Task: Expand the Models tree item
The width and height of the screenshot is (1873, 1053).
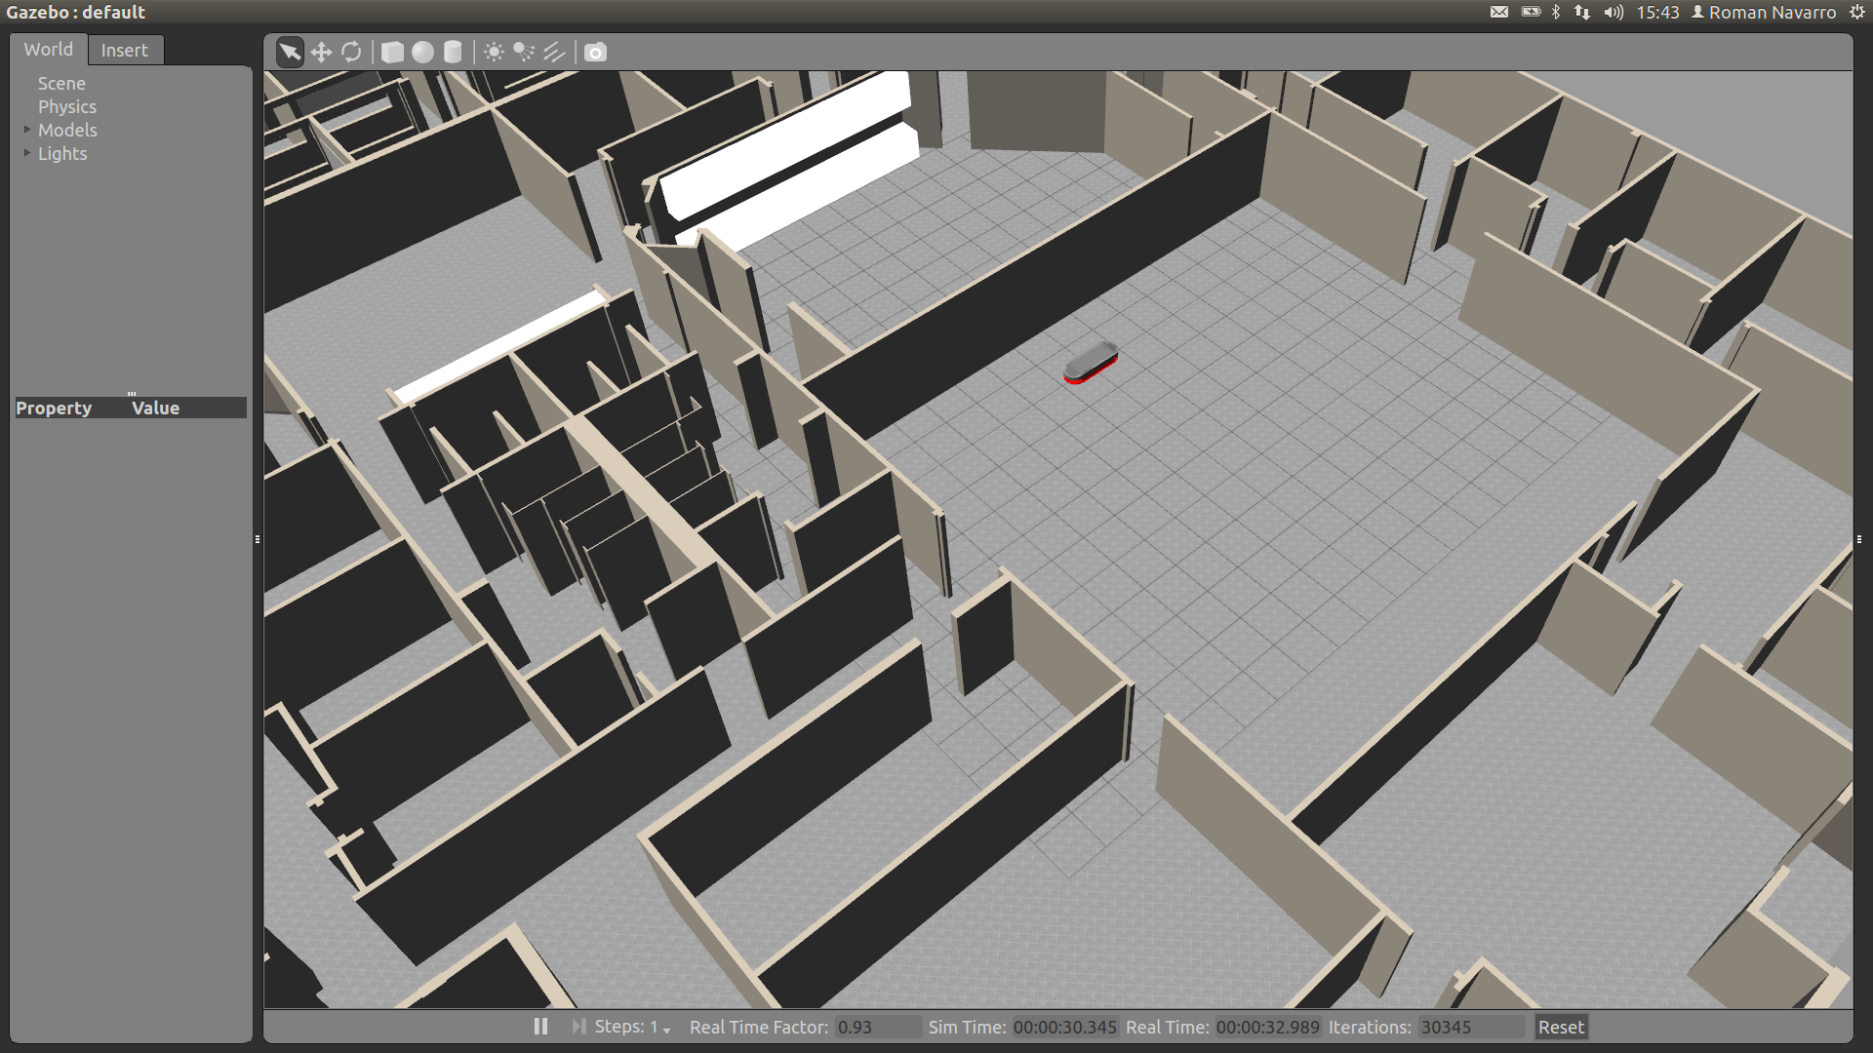Action: 27,130
